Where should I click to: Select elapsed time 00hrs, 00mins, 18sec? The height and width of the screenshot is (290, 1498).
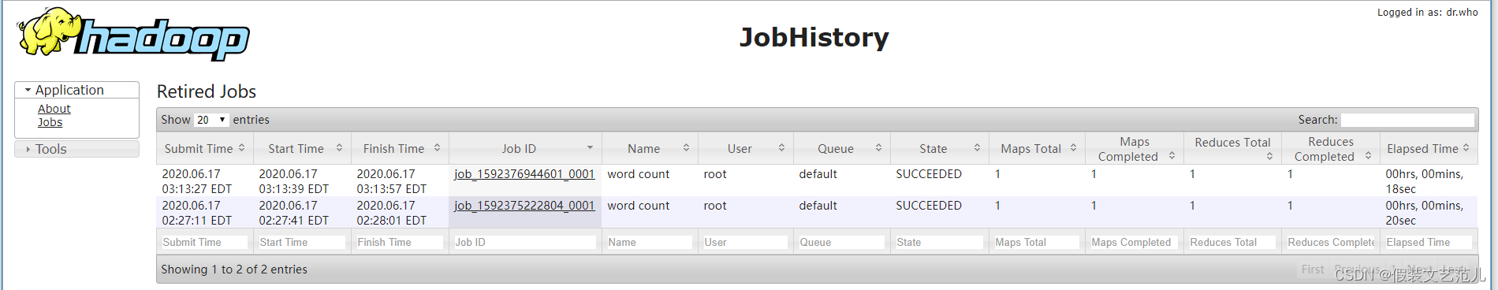click(1425, 181)
